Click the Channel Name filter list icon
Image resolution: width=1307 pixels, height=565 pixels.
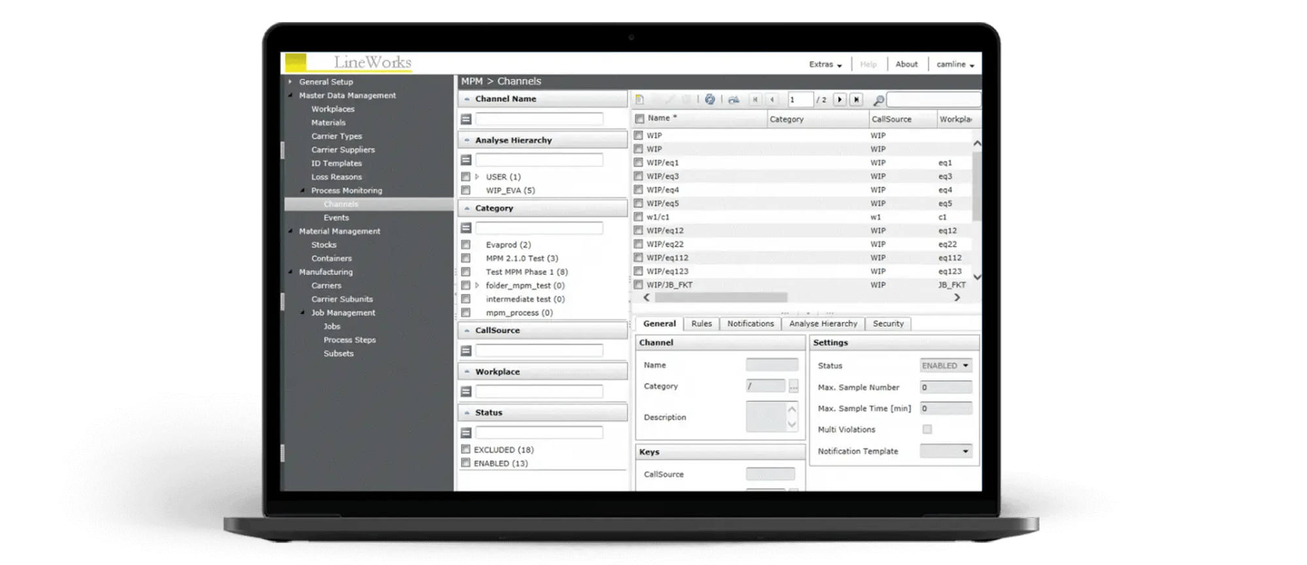click(466, 119)
